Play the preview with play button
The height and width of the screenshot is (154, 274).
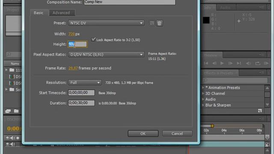click(222, 63)
